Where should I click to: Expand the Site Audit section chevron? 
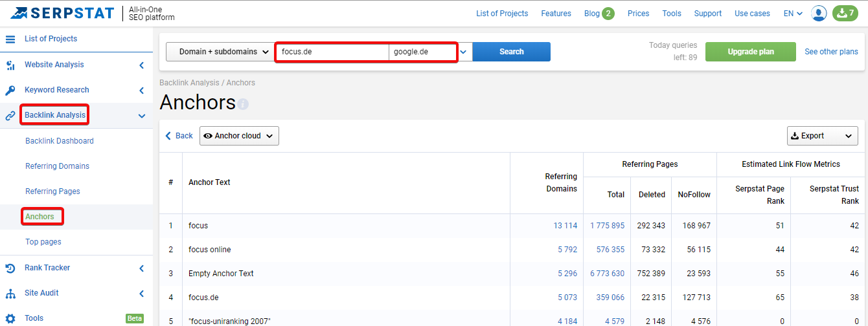(x=141, y=293)
